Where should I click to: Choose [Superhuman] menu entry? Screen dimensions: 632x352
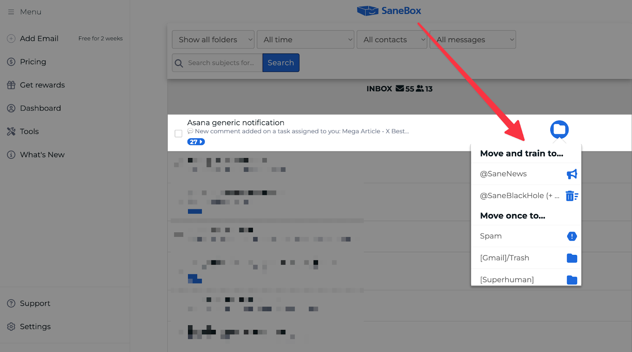point(526,279)
